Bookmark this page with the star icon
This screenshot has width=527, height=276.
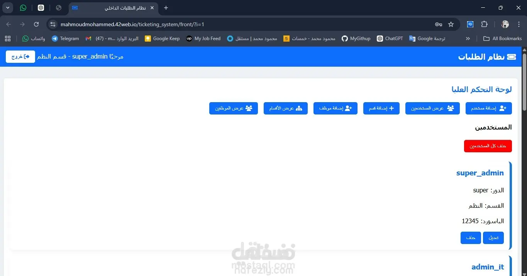point(451,24)
